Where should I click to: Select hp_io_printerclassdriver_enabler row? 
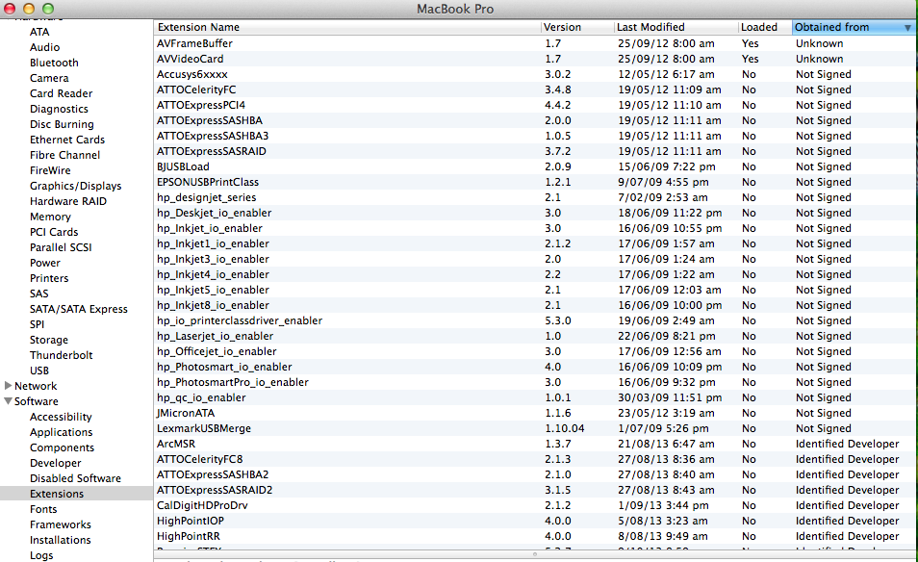pos(535,320)
